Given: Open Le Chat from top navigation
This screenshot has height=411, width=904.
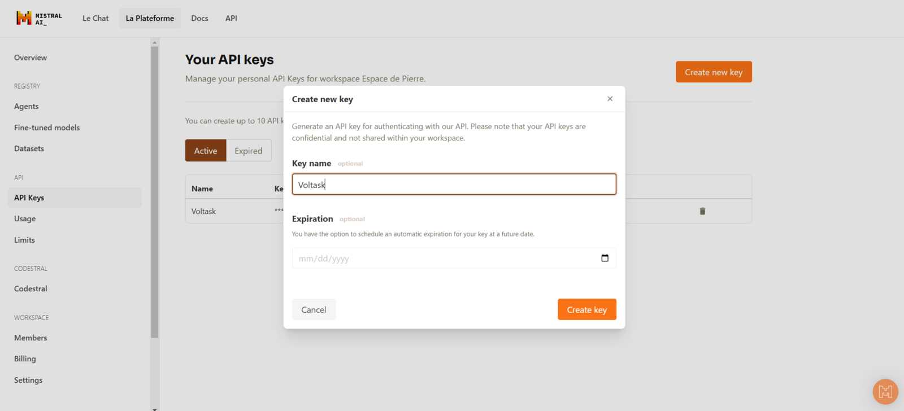Looking at the screenshot, I should [95, 18].
